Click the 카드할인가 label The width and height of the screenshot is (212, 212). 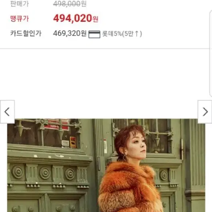[26, 33]
